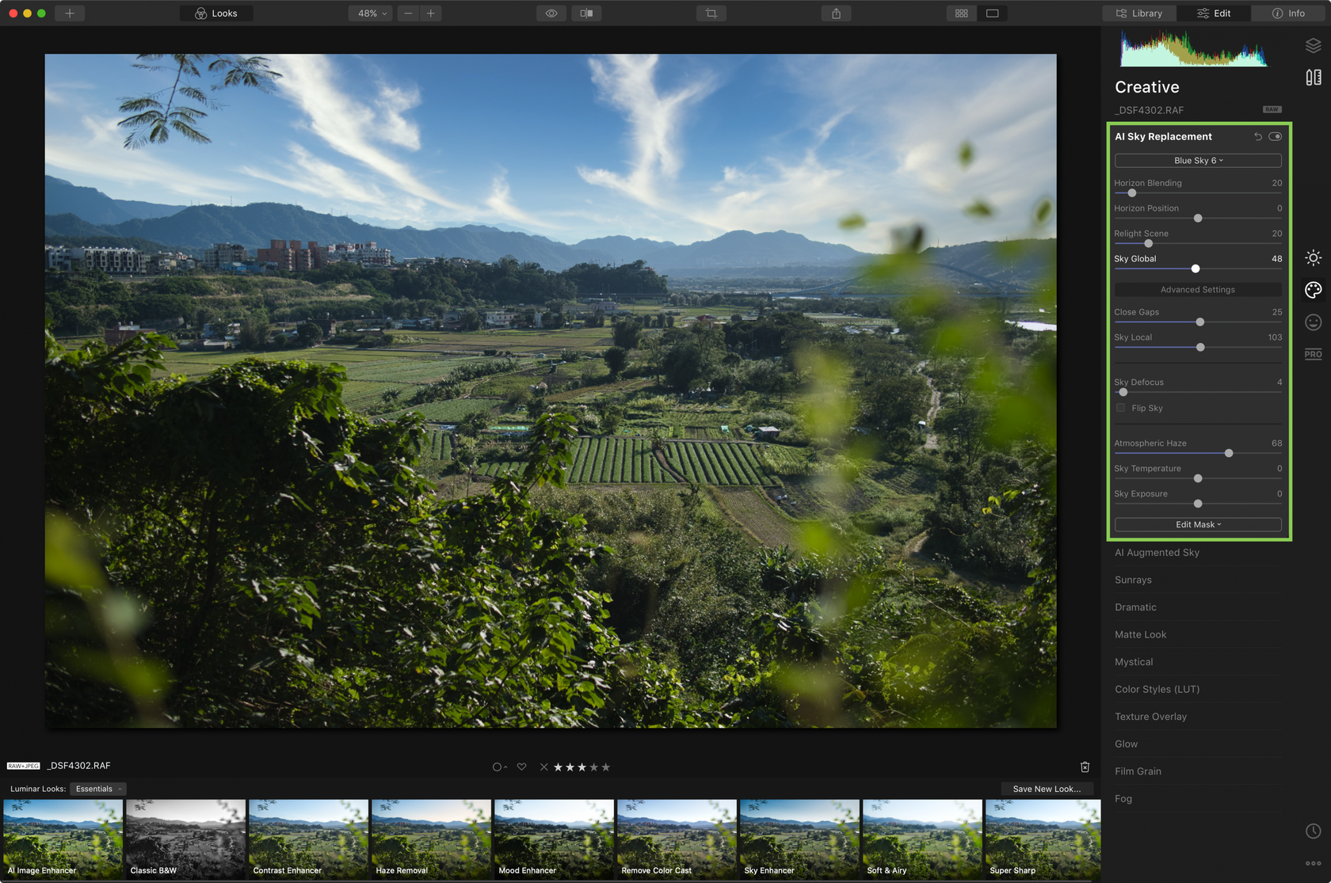Switch to the Edit tab

pos(1214,13)
